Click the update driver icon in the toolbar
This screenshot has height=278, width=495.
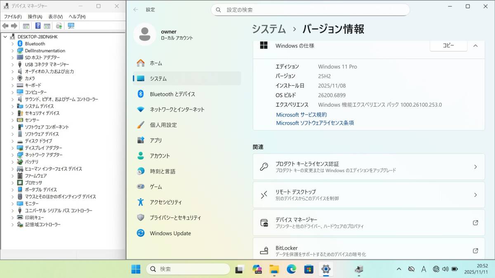click(x=59, y=26)
